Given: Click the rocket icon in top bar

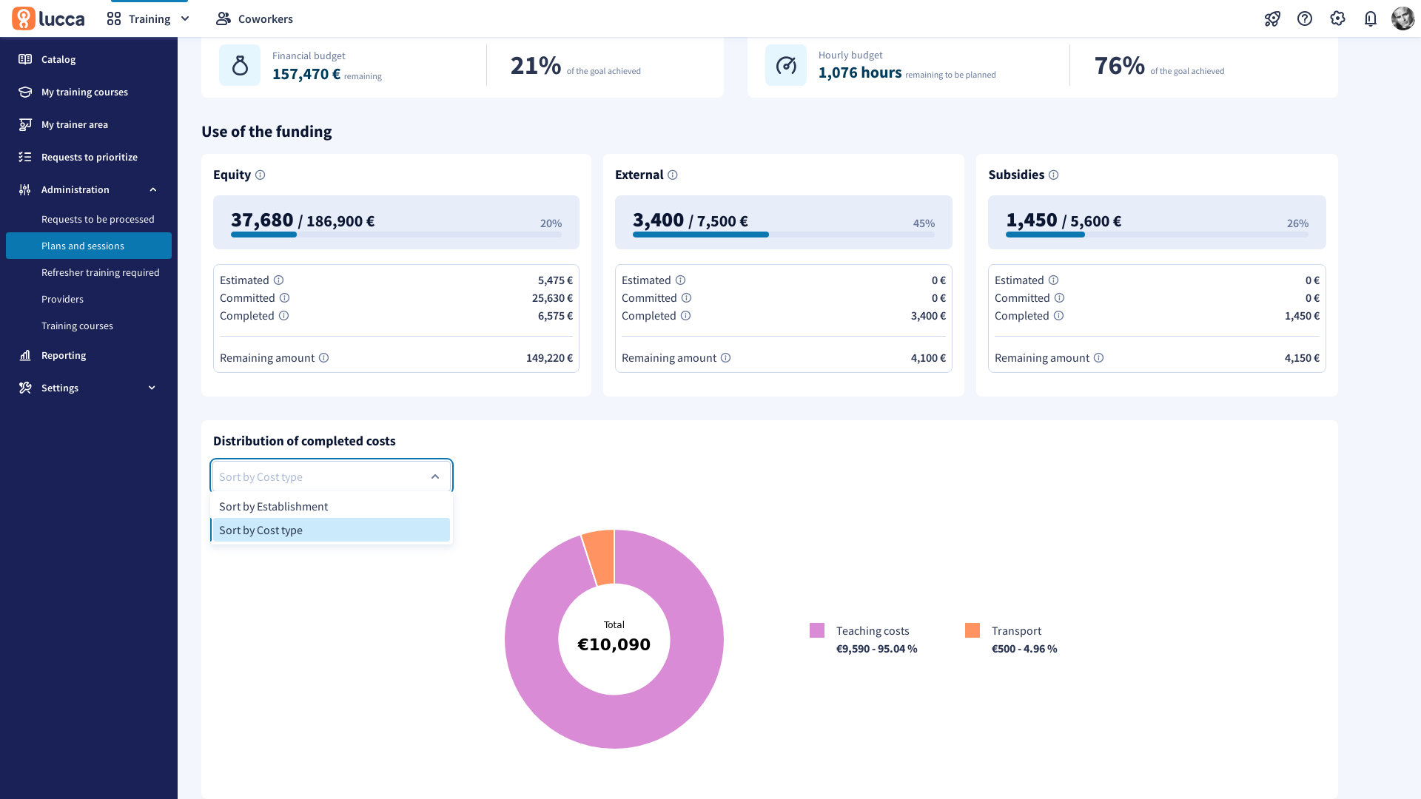Looking at the screenshot, I should click(1272, 18).
